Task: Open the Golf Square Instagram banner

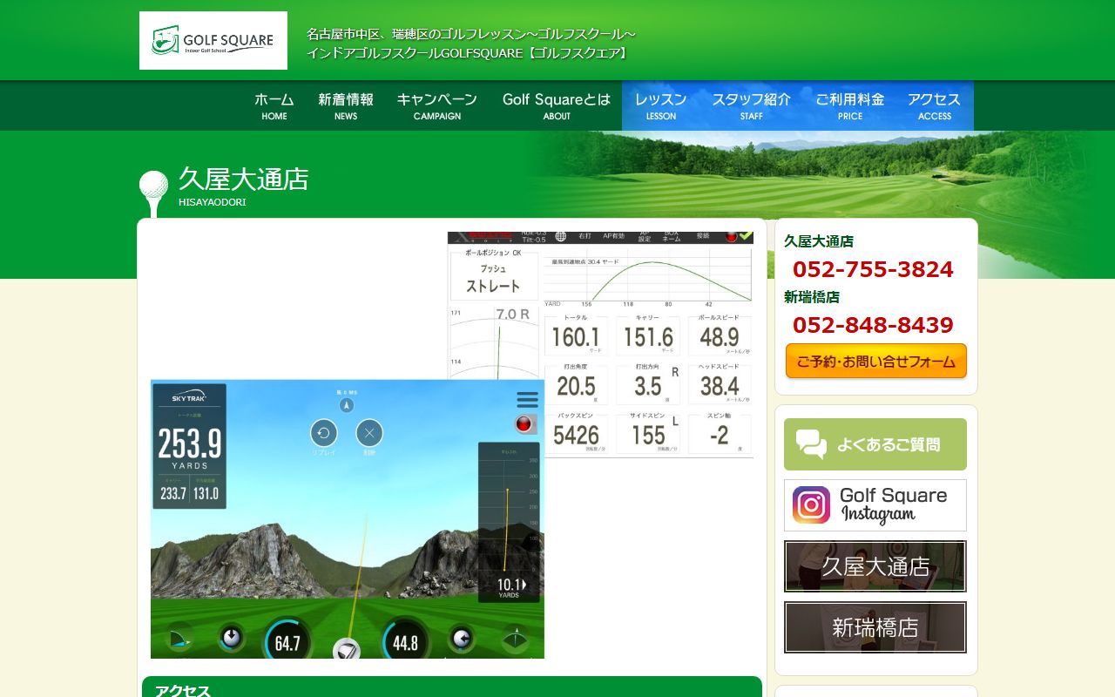Action: (875, 505)
